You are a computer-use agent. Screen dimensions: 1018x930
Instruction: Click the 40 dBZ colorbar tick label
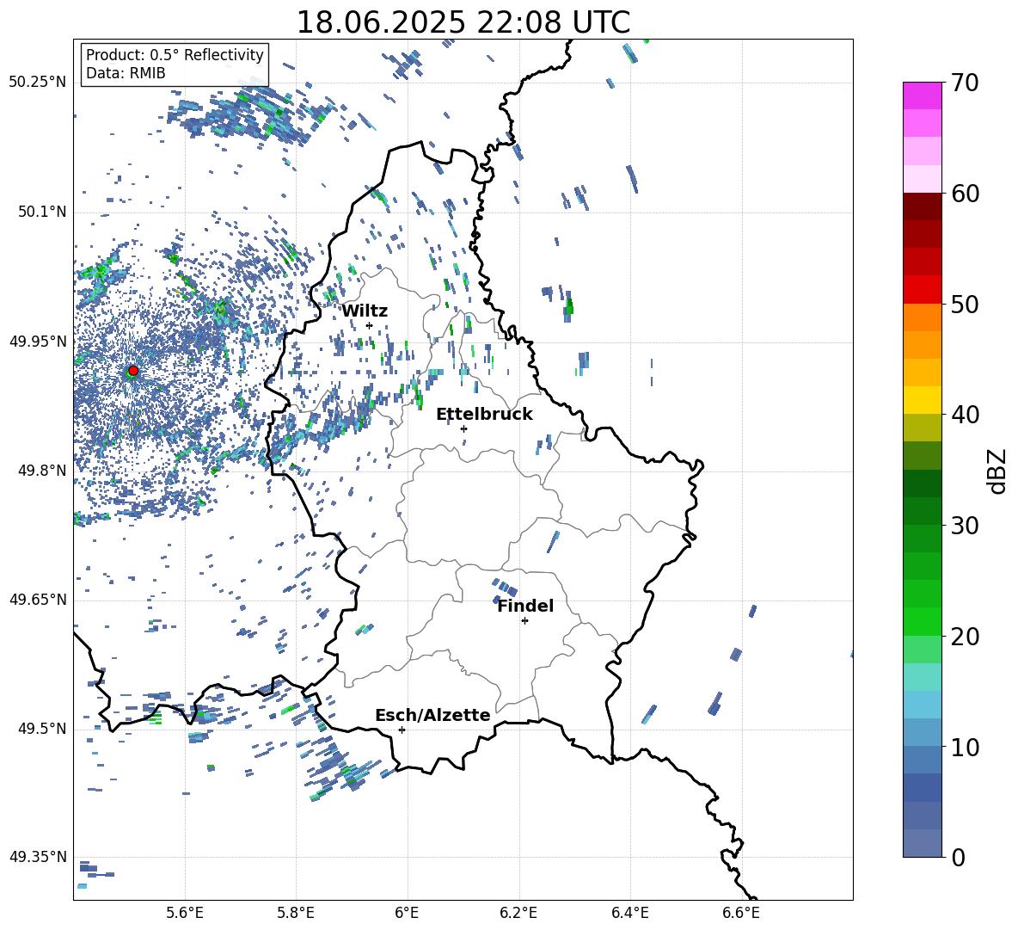(964, 415)
